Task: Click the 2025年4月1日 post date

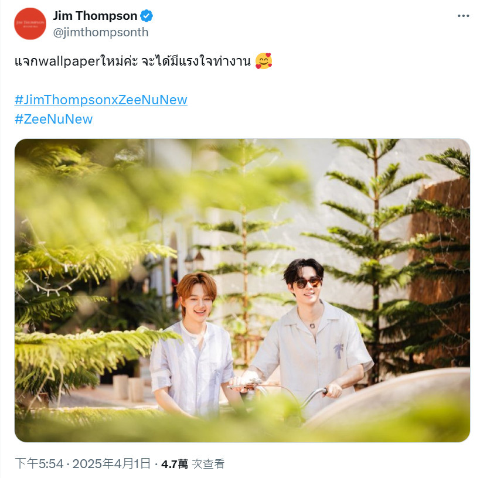Action: pos(111,463)
